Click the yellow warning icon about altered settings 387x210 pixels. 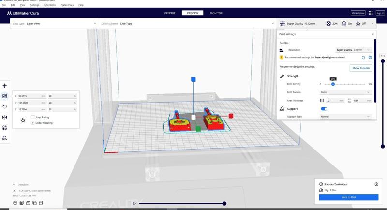click(x=282, y=57)
